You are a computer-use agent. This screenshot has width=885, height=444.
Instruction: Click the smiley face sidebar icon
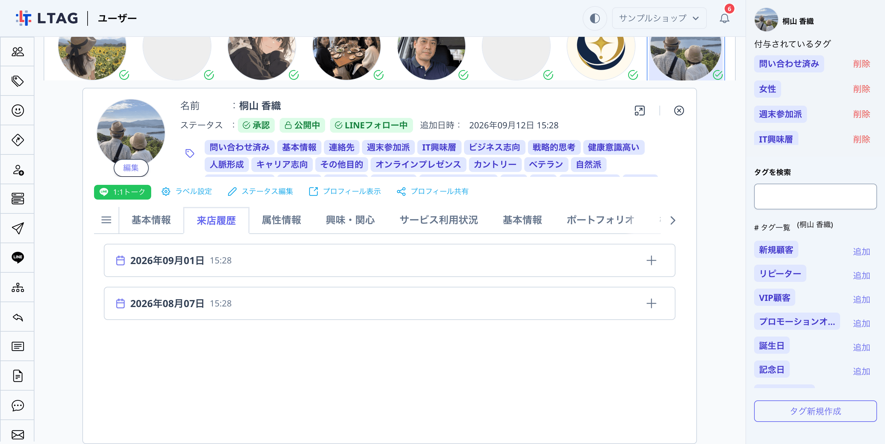coord(18,111)
